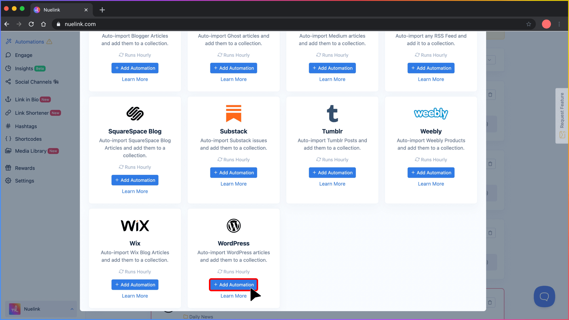Screen dimensions: 569x320
Task: Click the Shortcodes braces icon
Action: click(8, 139)
